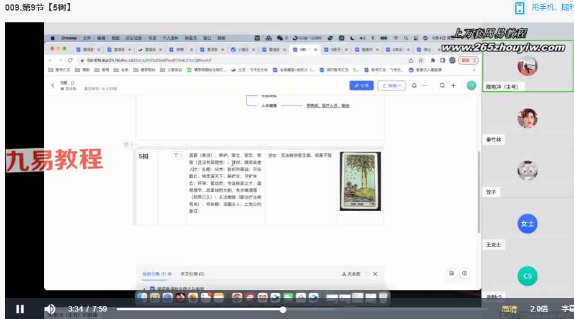Click the Chrome profile avatar
This screenshot has width=574, height=319.
(x=452, y=60)
